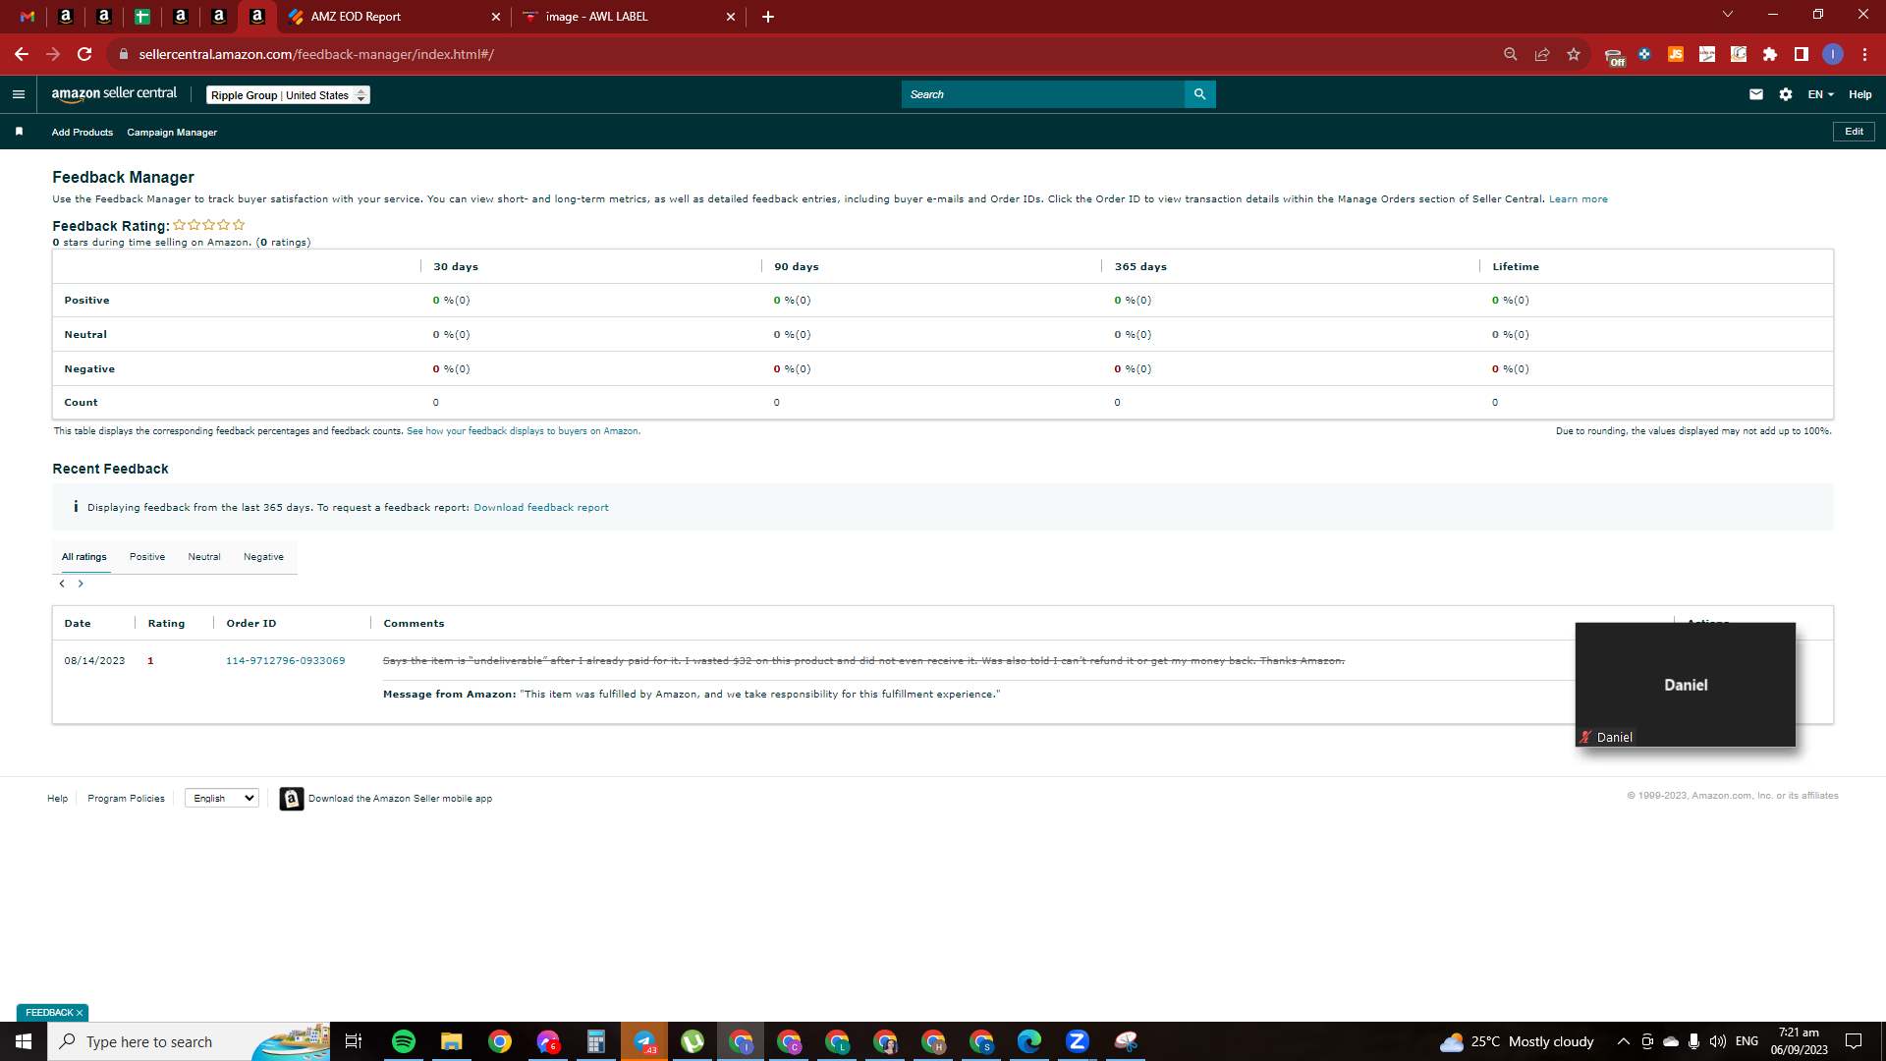Open File Explorer from the taskbar
Screen dimensions: 1886x1061
click(452, 1041)
